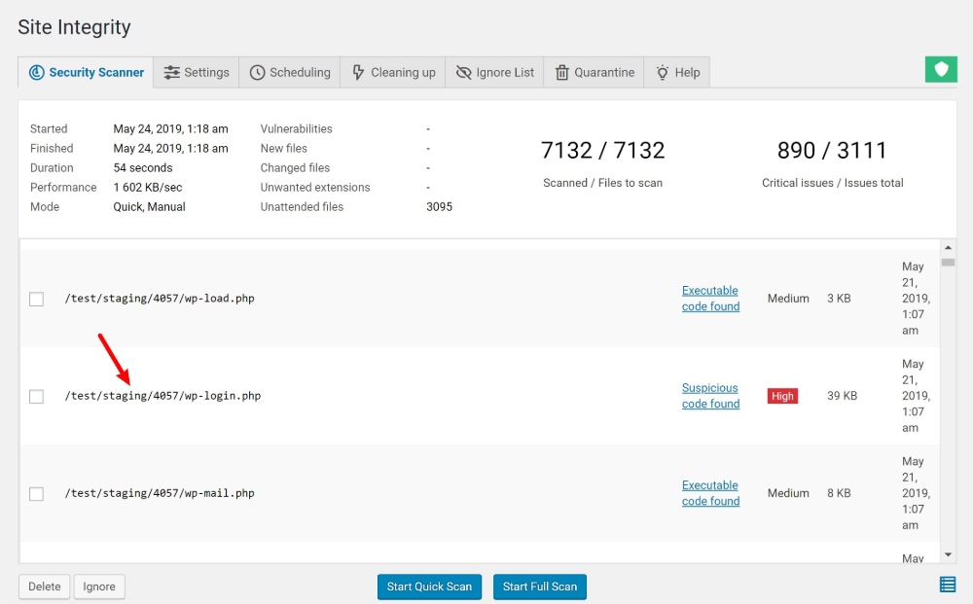
Task: Click the scrollbar down arrow
Action: pos(948,554)
